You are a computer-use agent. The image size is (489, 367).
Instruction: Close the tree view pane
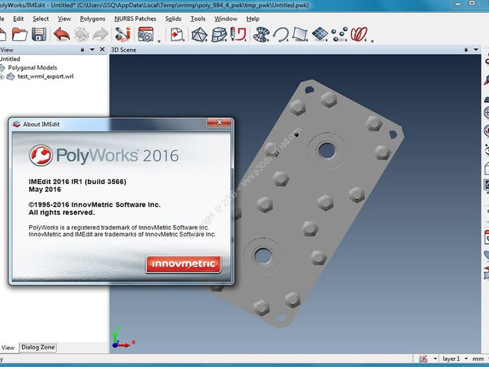click(102, 50)
